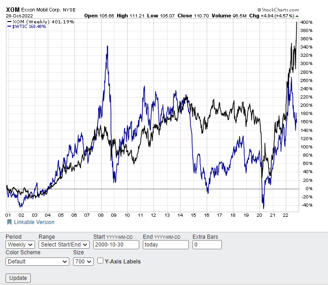Click the 22 year label on x-axis
328x285 pixels.
[x=285, y=215]
